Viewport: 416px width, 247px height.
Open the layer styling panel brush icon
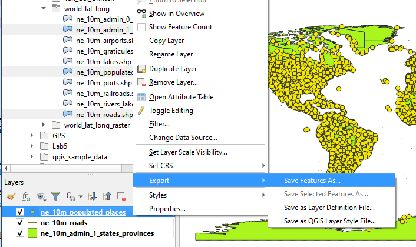point(11,196)
